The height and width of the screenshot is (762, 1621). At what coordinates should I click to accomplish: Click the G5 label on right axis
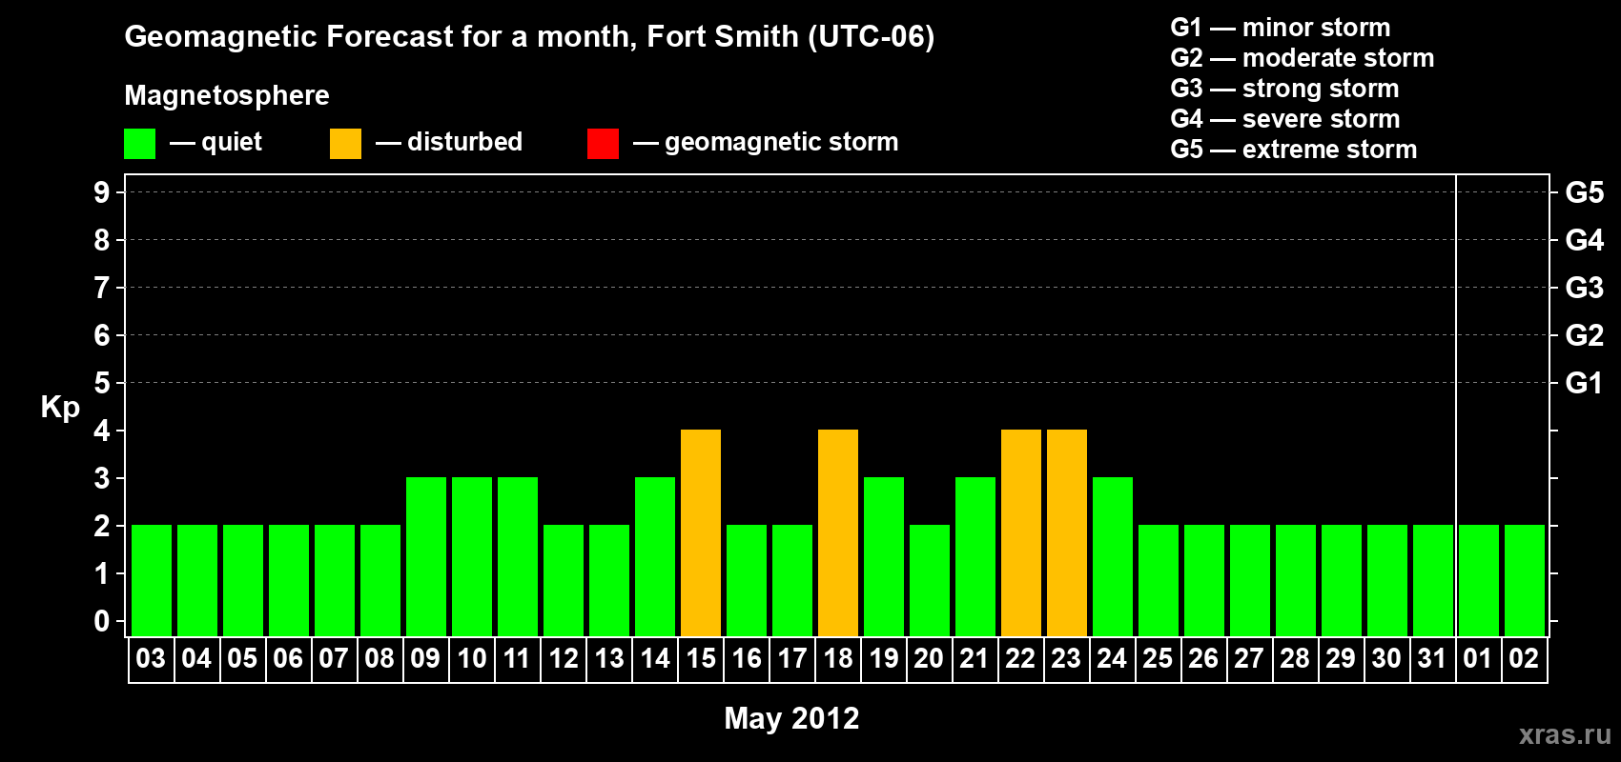tap(1585, 192)
